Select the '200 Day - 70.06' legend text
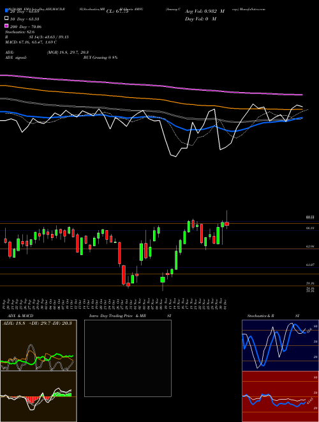Image resolution: width=319 pixels, height=422 pixels. pos(26,27)
